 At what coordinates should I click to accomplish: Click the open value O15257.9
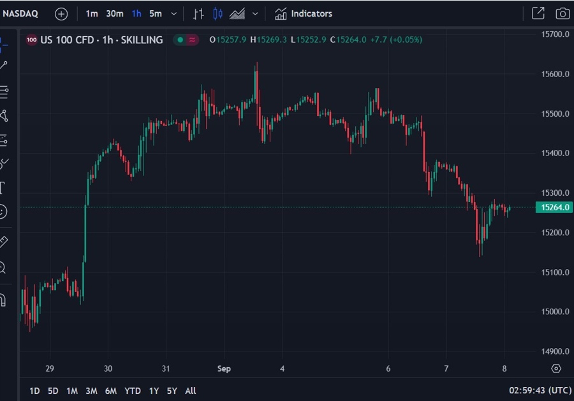(x=228, y=40)
